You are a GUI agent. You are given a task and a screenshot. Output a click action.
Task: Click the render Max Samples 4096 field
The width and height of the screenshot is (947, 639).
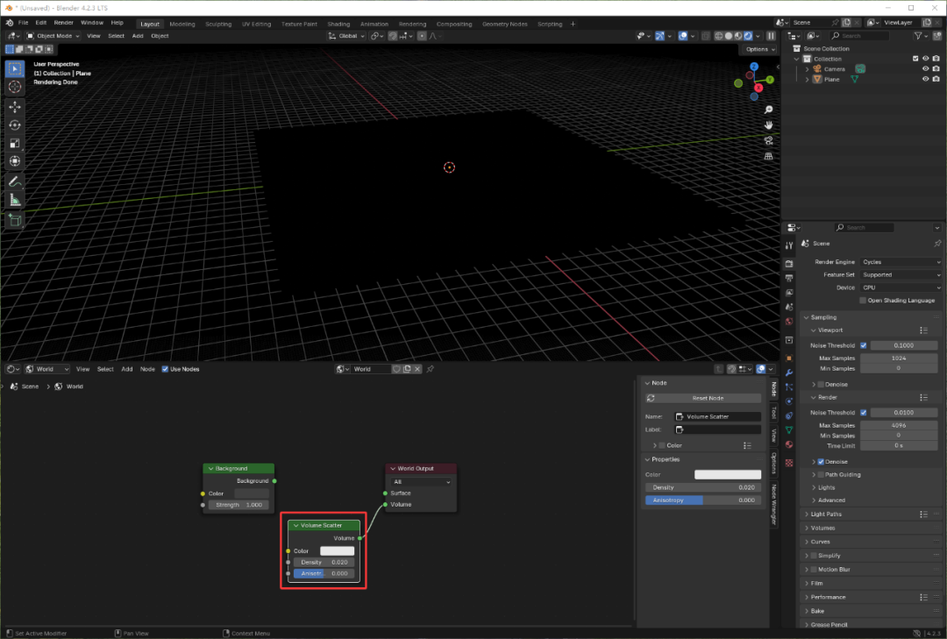click(899, 425)
